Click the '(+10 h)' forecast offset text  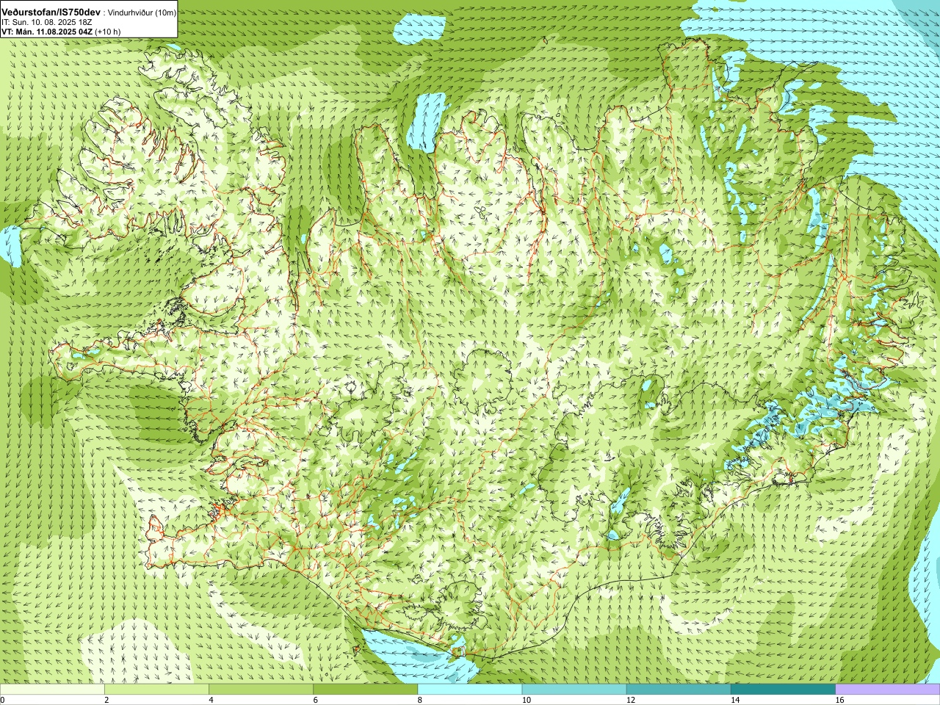108,32
